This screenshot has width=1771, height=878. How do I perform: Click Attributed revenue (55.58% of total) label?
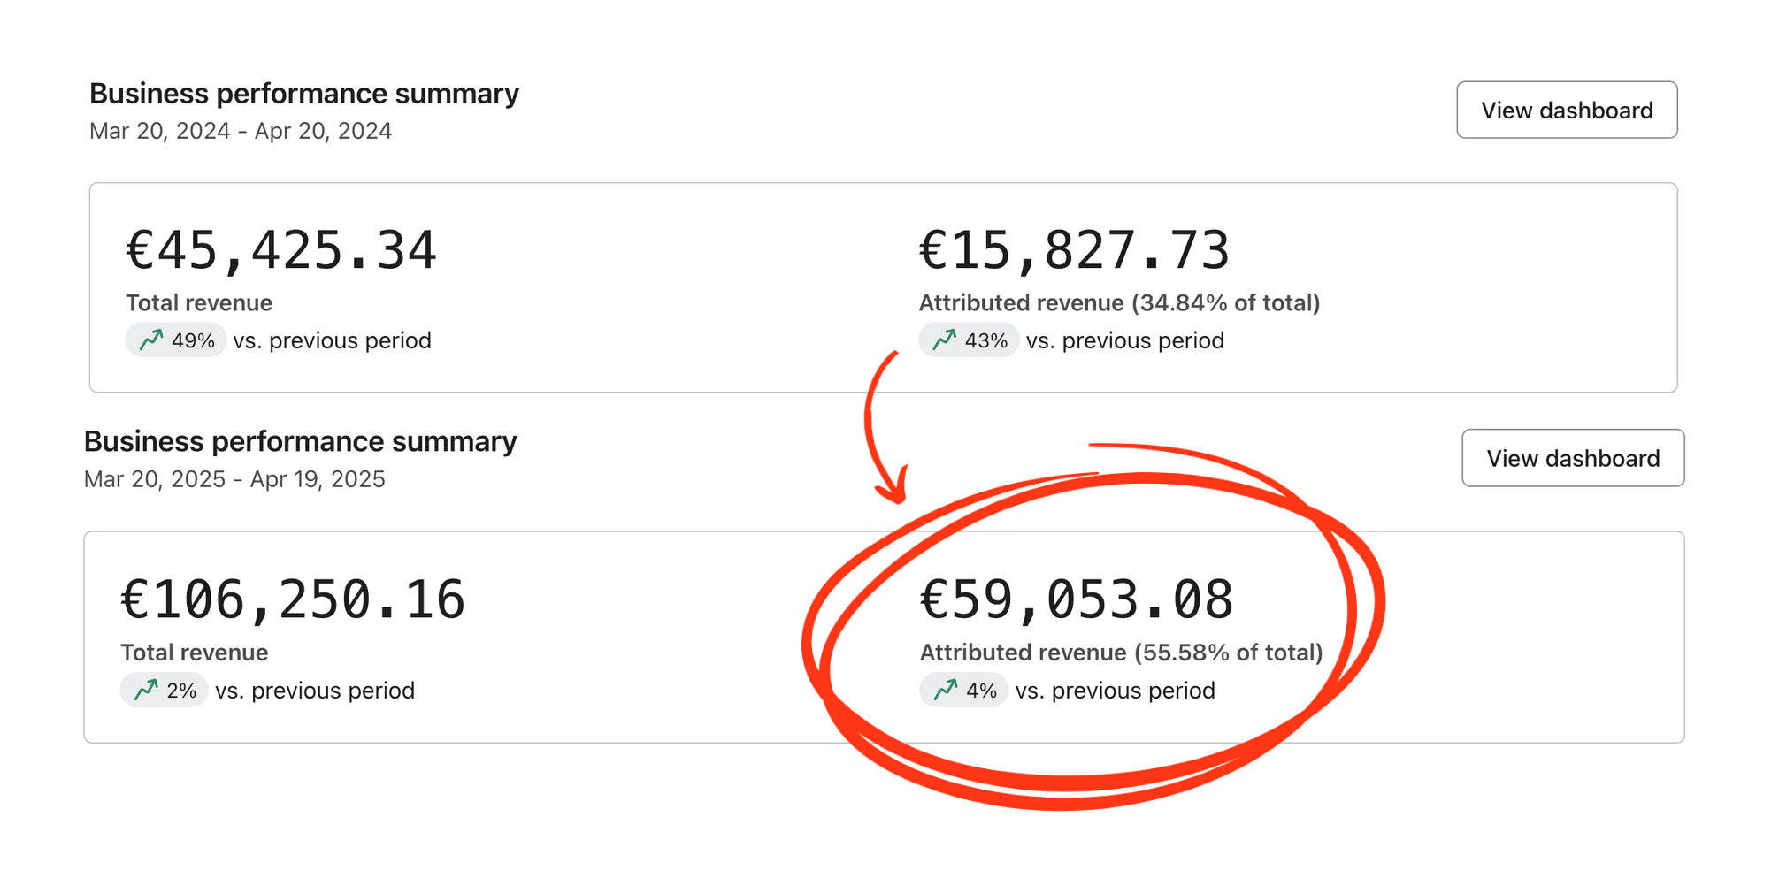pyautogui.click(x=1121, y=653)
